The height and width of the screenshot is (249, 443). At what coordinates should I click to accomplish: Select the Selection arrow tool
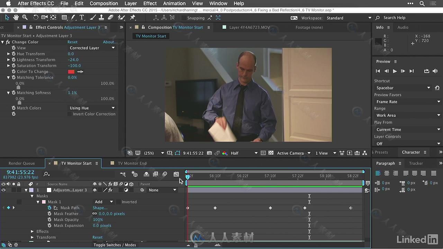(x=7, y=17)
